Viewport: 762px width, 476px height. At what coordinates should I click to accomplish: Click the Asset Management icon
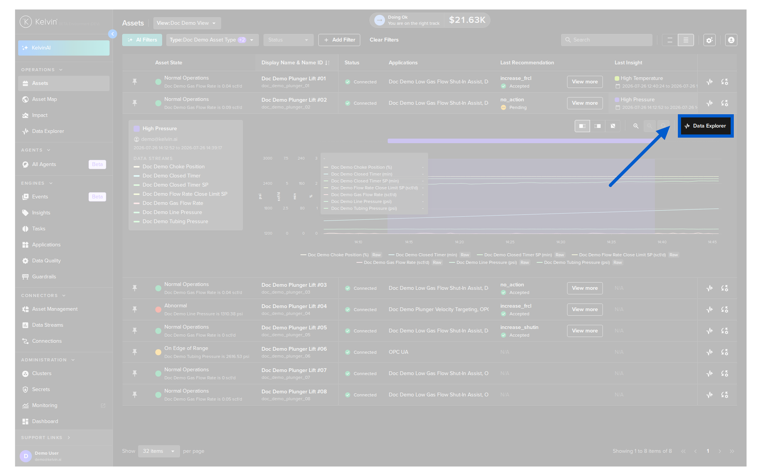25,309
